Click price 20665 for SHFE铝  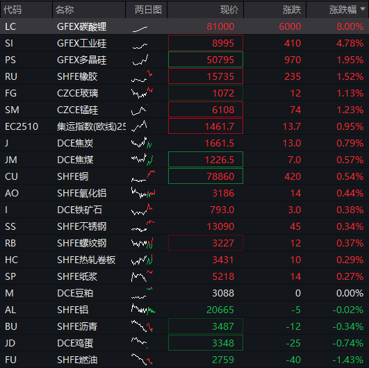tap(220, 310)
